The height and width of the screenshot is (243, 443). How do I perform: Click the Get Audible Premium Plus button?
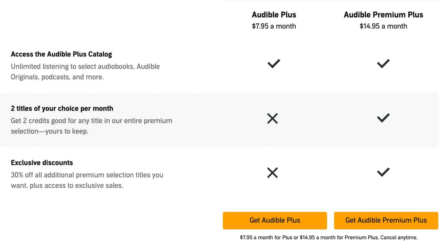[386, 220]
